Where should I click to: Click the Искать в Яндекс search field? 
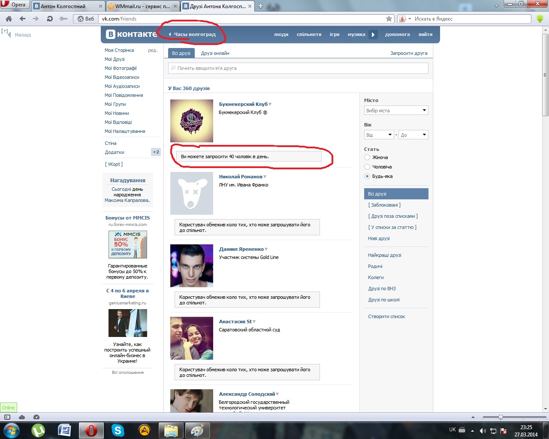472,19
